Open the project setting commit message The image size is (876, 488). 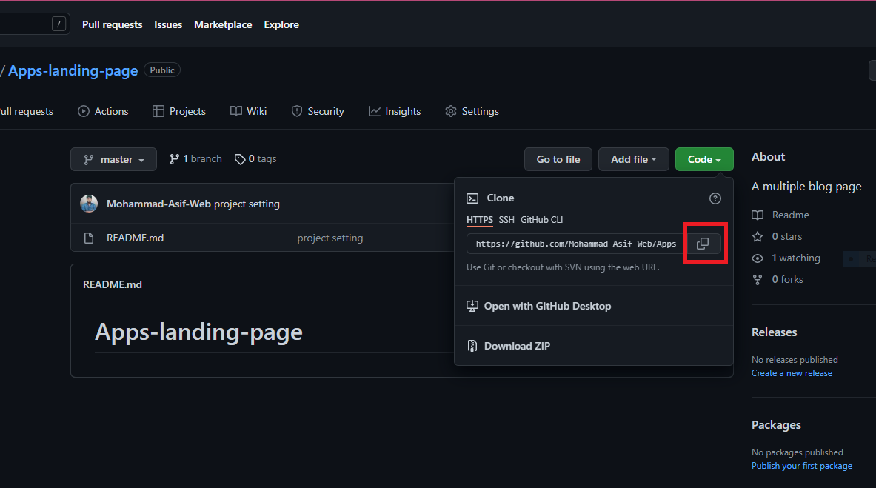(247, 204)
